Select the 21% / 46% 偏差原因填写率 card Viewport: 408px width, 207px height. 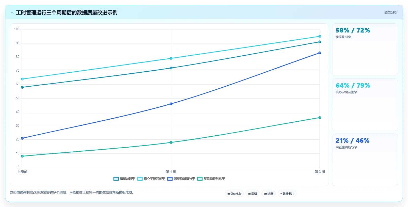pos(365,160)
